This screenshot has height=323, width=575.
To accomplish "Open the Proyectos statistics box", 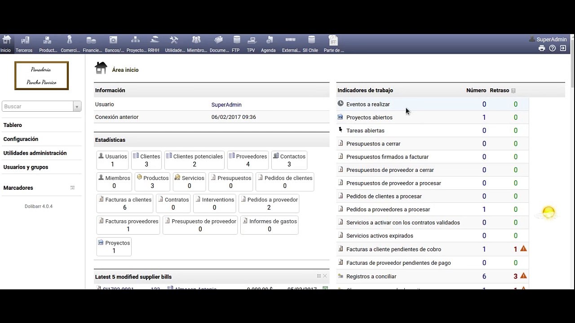I will point(114,246).
